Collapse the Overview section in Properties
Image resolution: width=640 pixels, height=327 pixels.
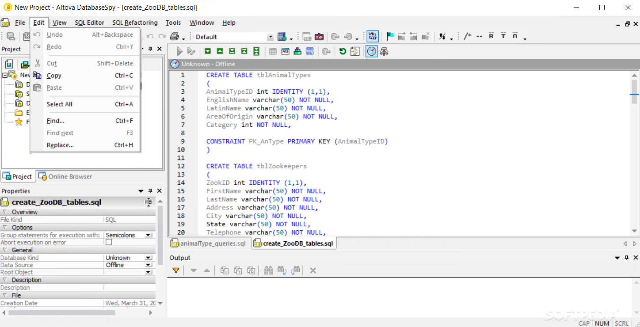(x=5, y=212)
